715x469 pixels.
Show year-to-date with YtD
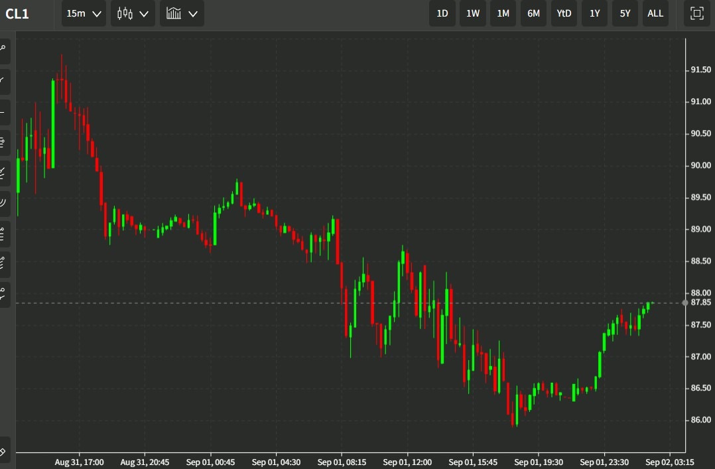click(x=564, y=13)
